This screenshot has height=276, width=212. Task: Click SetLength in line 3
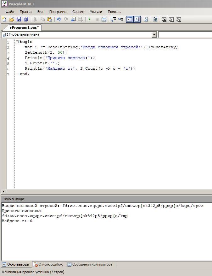36,52
